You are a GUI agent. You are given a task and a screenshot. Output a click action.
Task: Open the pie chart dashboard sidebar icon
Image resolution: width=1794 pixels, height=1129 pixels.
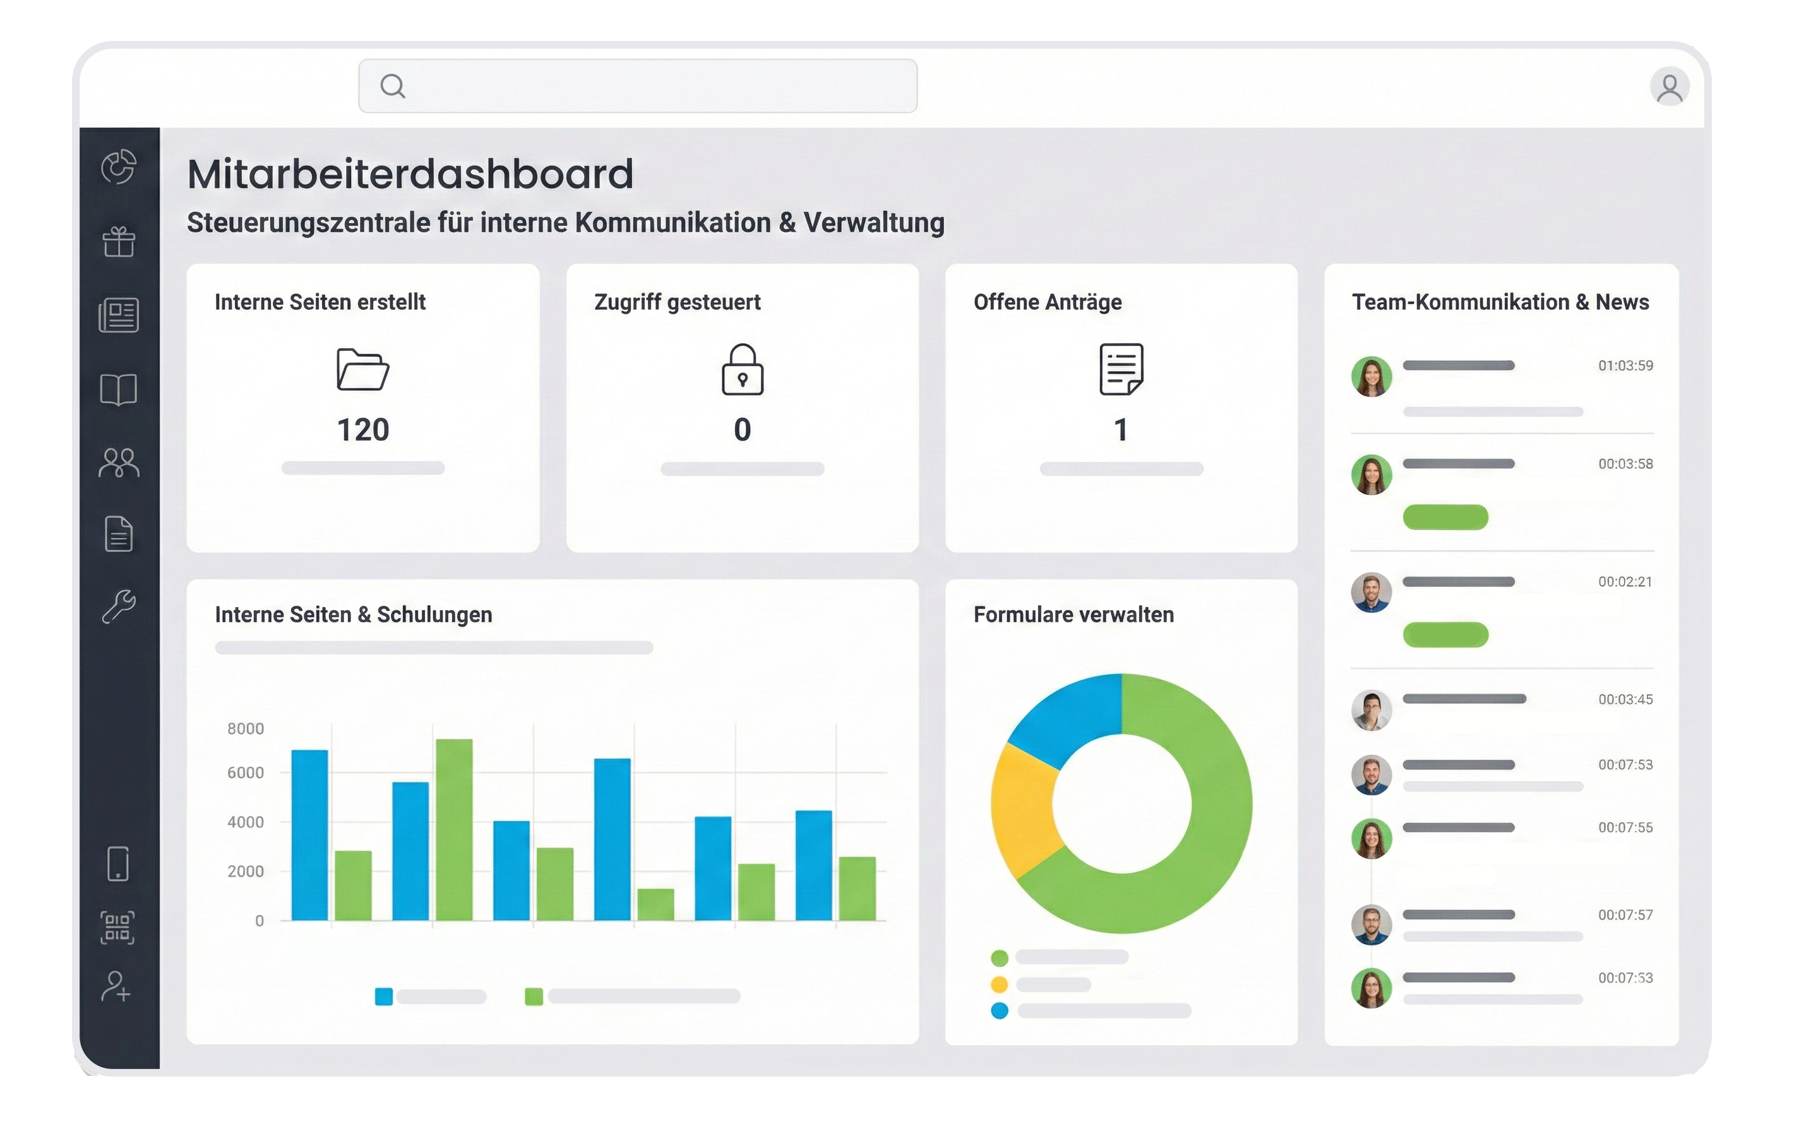click(119, 167)
